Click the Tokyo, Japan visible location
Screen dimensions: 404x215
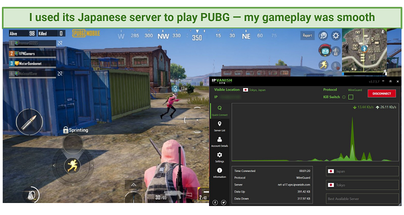click(257, 90)
